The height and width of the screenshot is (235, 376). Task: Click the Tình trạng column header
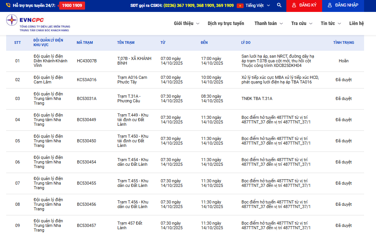click(x=343, y=43)
